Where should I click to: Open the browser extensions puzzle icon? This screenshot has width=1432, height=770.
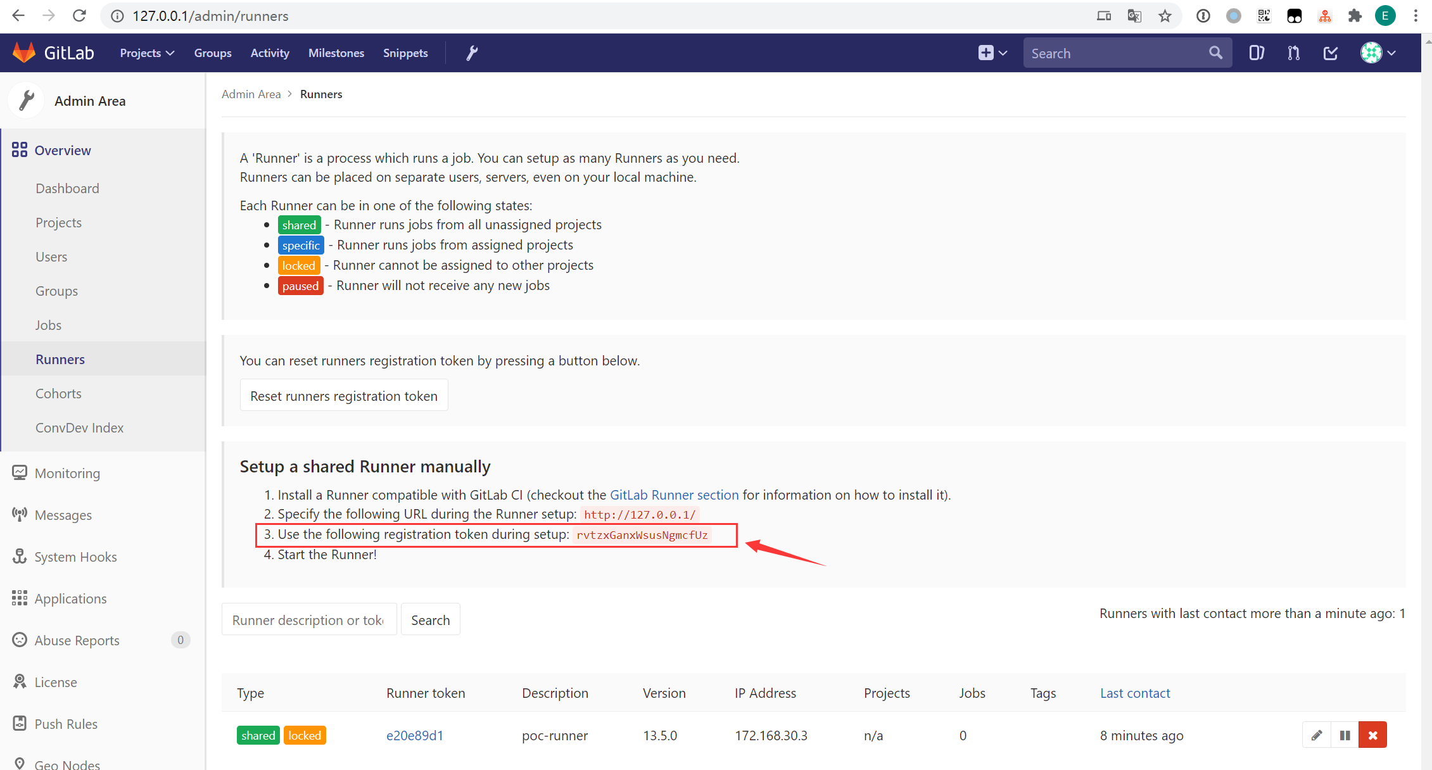pyautogui.click(x=1355, y=16)
